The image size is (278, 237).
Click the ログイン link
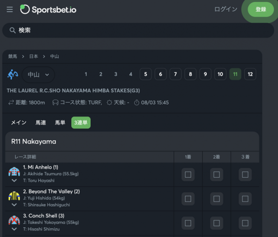pos(226,9)
